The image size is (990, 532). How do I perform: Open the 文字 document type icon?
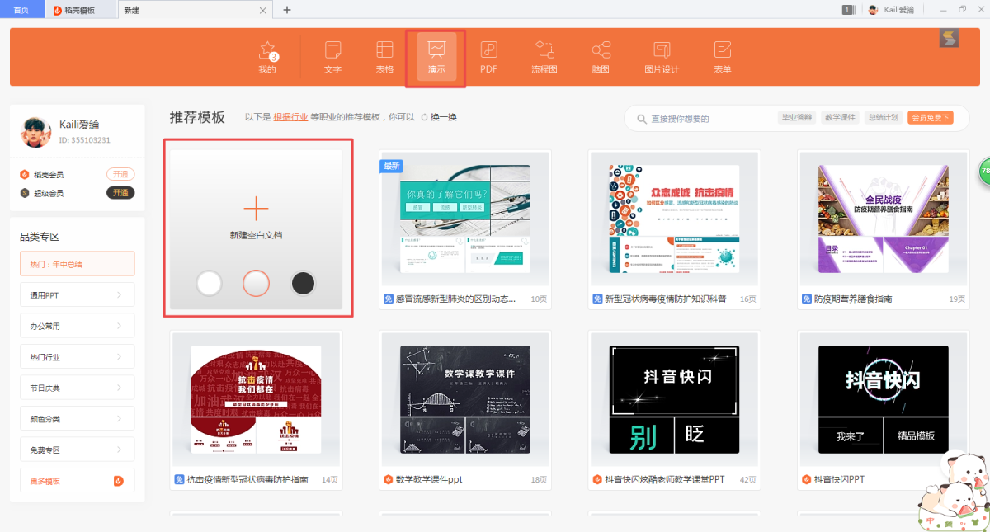click(x=332, y=57)
